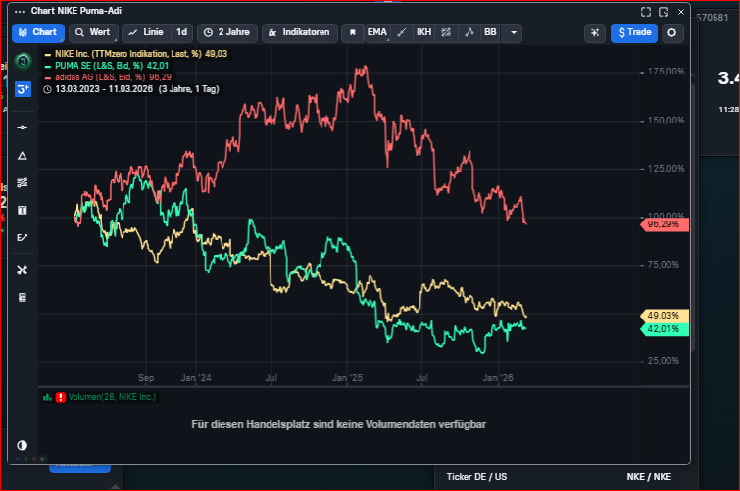Screen dimensions: 740x491
Task: Open chart settings gear icon
Action: (x=671, y=32)
